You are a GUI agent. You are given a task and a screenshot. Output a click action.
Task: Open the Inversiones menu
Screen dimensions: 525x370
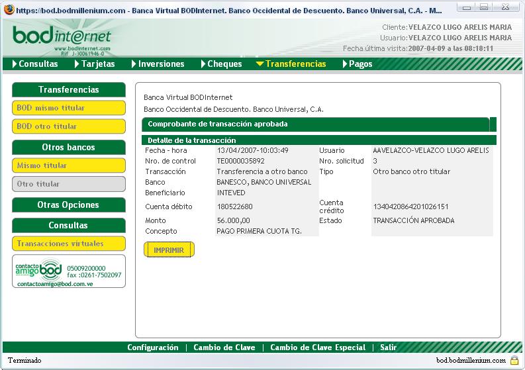161,64
